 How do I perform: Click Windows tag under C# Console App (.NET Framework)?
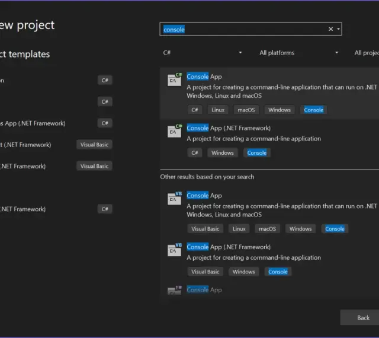click(223, 152)
